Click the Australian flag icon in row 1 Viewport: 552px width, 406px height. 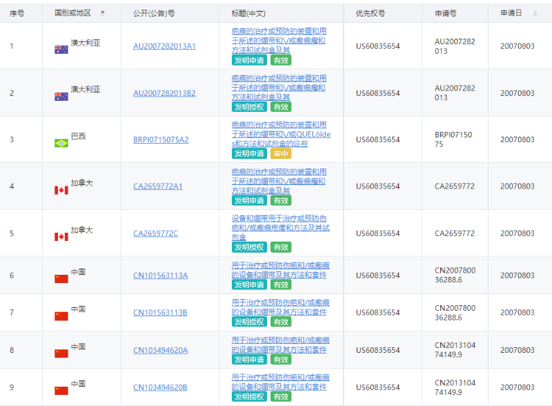(61, 49)
